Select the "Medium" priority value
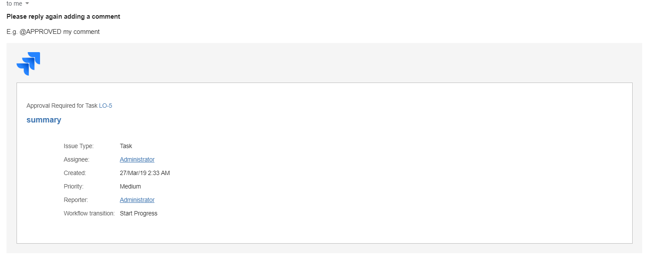 coord(130,186)
